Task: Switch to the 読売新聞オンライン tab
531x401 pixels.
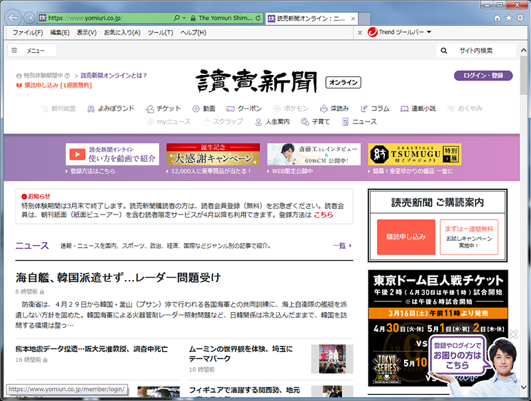Action: pyautogui.click(x=311, y=19)
